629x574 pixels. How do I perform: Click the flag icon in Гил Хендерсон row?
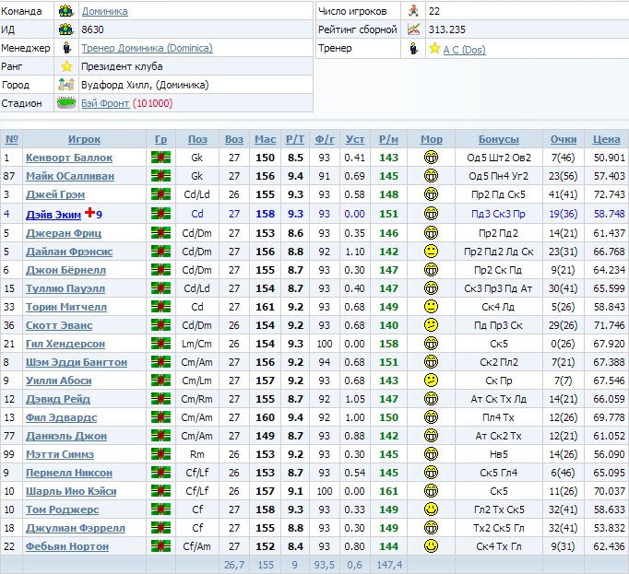point(160,344)
